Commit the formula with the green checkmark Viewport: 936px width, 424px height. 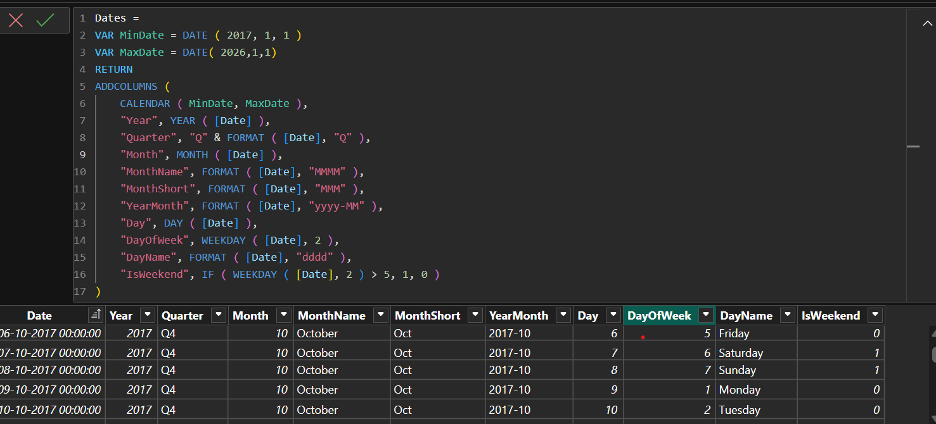point(46,20)
